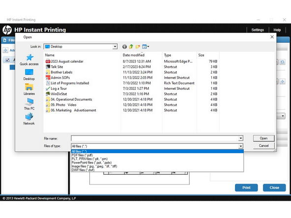Sort files by Name column header

click(x=82, y=55)
